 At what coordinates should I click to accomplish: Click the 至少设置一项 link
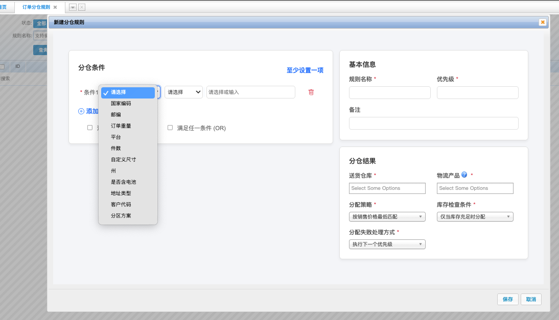click(304, 70)
